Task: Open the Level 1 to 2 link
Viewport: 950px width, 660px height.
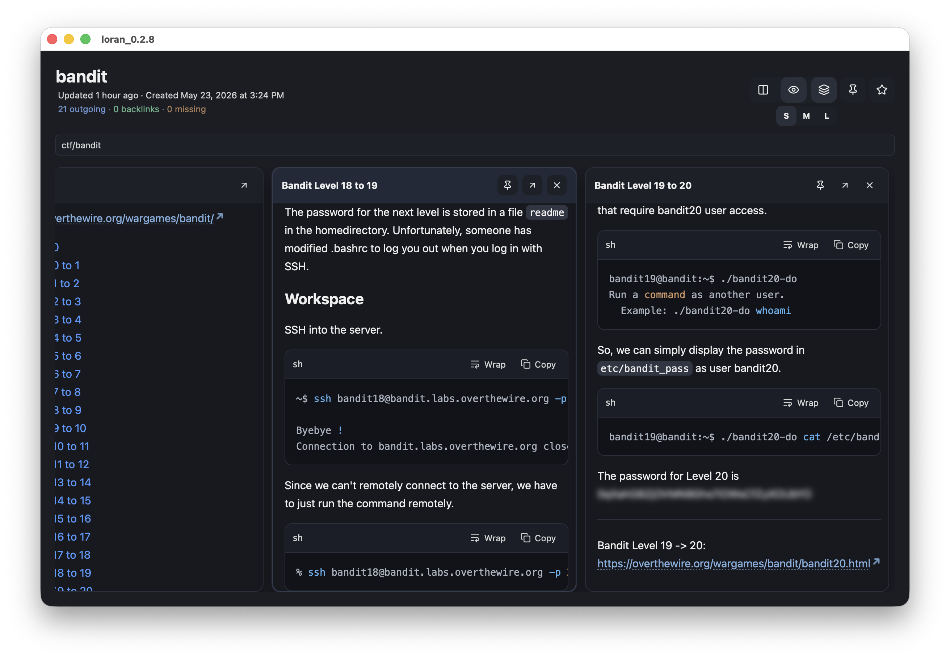Action: coord(67,283)
